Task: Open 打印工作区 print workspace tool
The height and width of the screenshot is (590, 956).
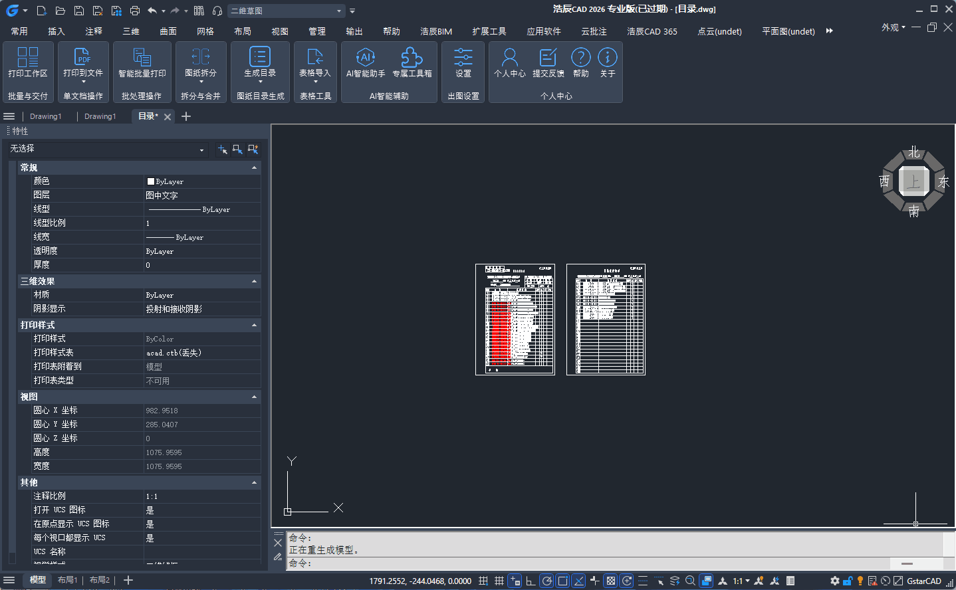Action: (28, 62)
